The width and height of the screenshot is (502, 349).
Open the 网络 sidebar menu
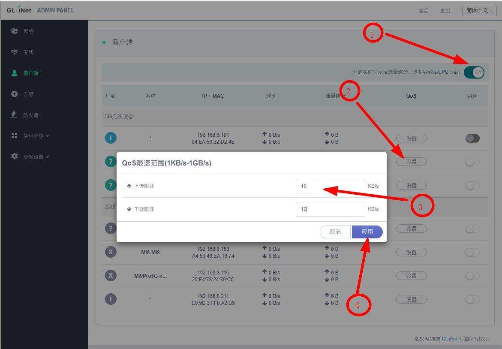tap(28, 31)
